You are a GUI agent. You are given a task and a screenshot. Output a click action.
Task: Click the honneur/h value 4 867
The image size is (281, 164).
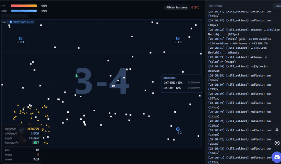point(36,143)
